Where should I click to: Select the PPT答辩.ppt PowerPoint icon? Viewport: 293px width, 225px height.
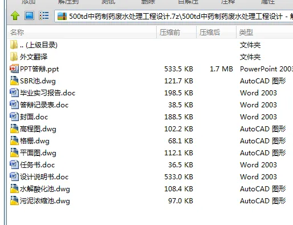pos(14,69)
